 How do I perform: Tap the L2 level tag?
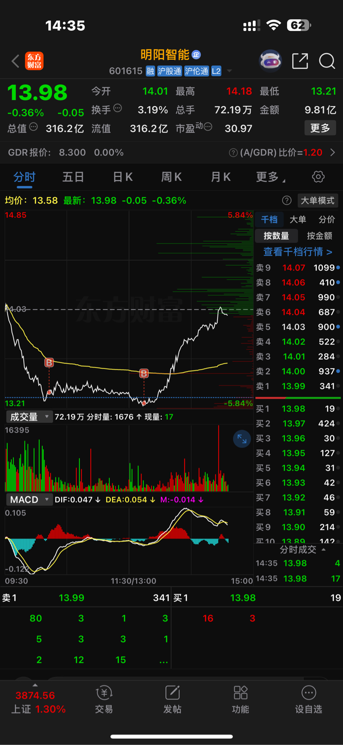pyautogui.click(x=216, y=71)
